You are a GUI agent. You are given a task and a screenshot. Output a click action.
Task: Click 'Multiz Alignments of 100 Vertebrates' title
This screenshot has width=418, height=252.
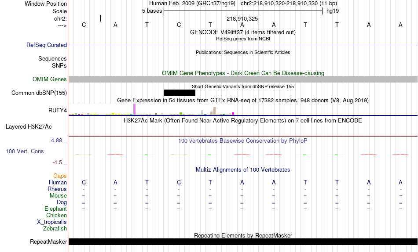click(x=243, y=169)
